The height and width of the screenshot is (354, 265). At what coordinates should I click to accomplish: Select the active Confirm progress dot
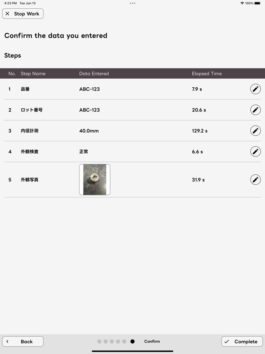coord(132,341)
